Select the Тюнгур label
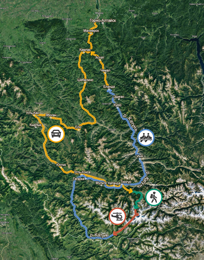The image size is (204, 260). tap(126, 182)
